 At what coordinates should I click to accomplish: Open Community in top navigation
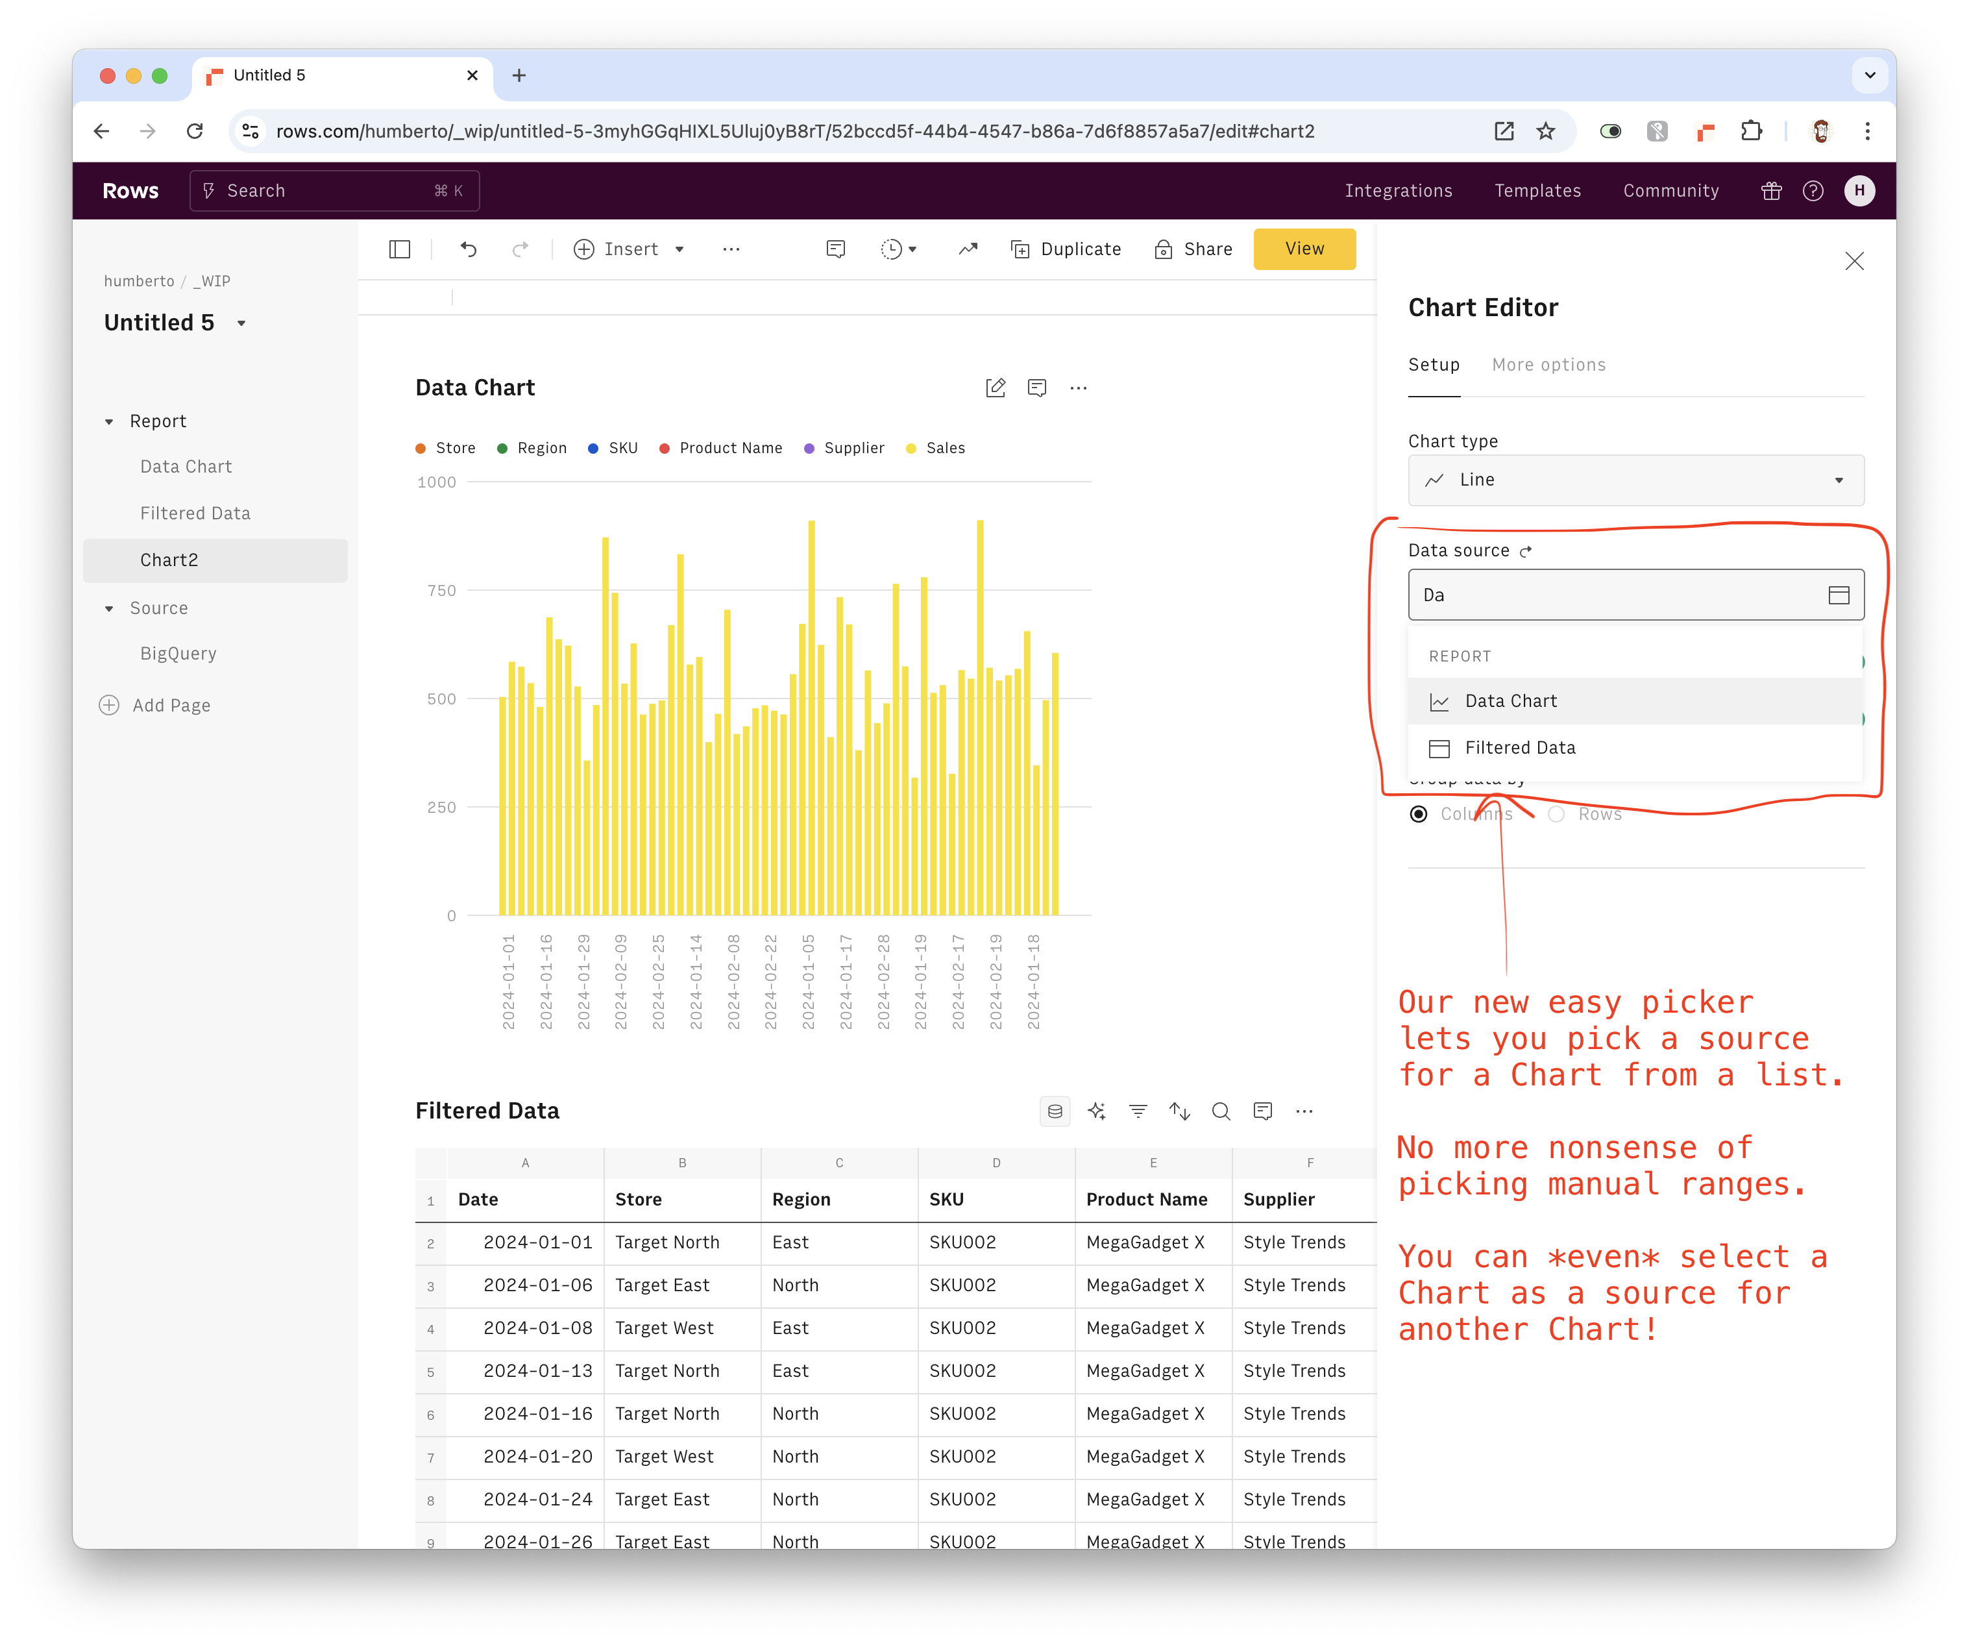1671,190
